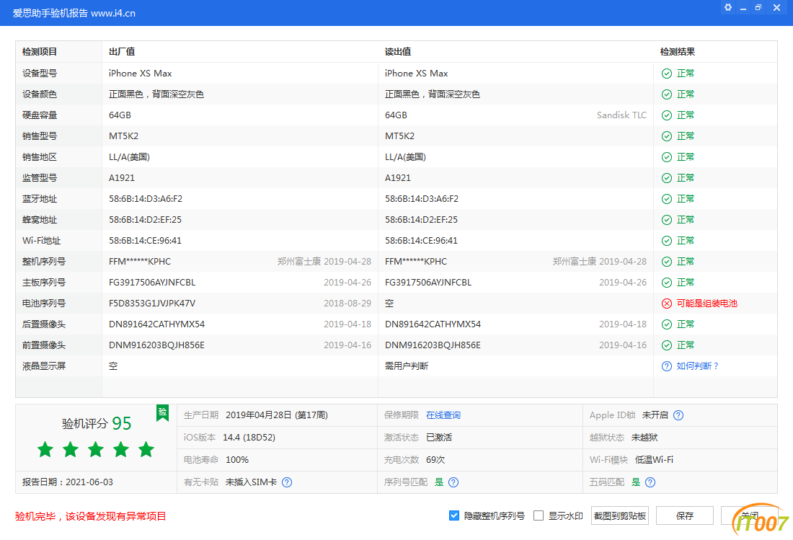This screenshot has height=540, width=793.
Task: Click green check icon for 蜂窝地址
Action: [x=667, y=220]
